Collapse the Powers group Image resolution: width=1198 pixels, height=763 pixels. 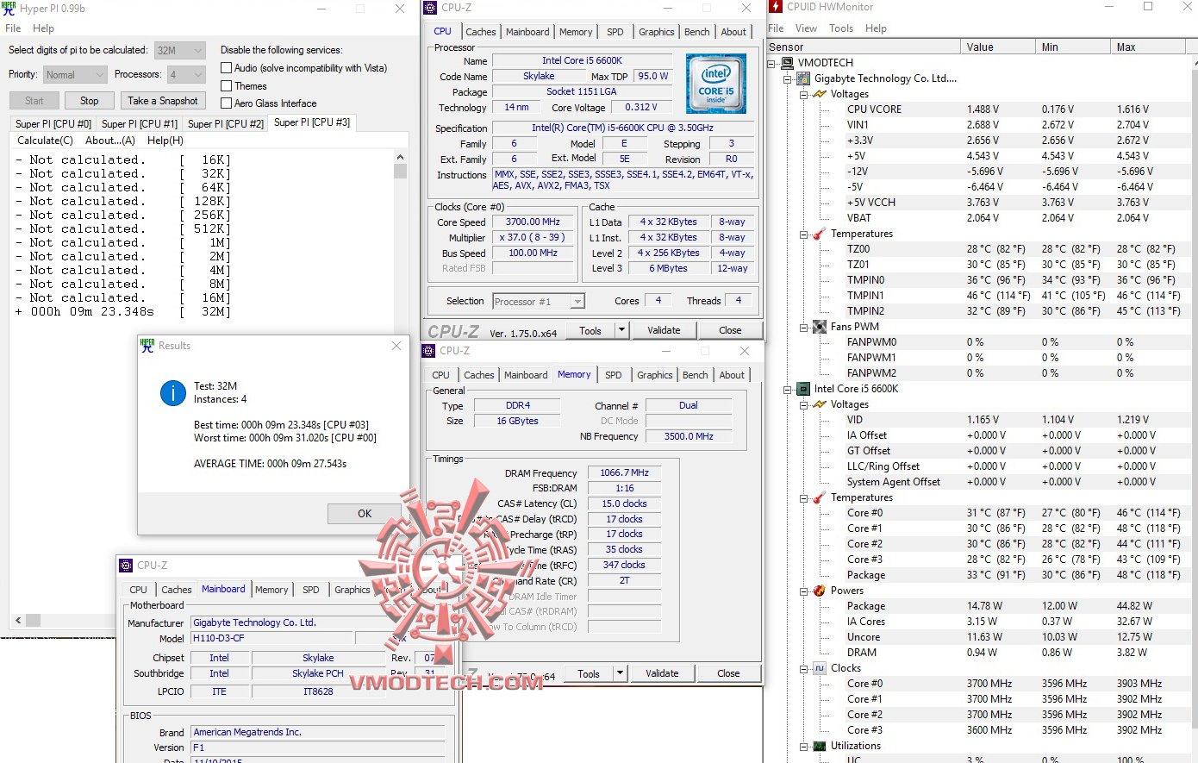tap(804, 591)
